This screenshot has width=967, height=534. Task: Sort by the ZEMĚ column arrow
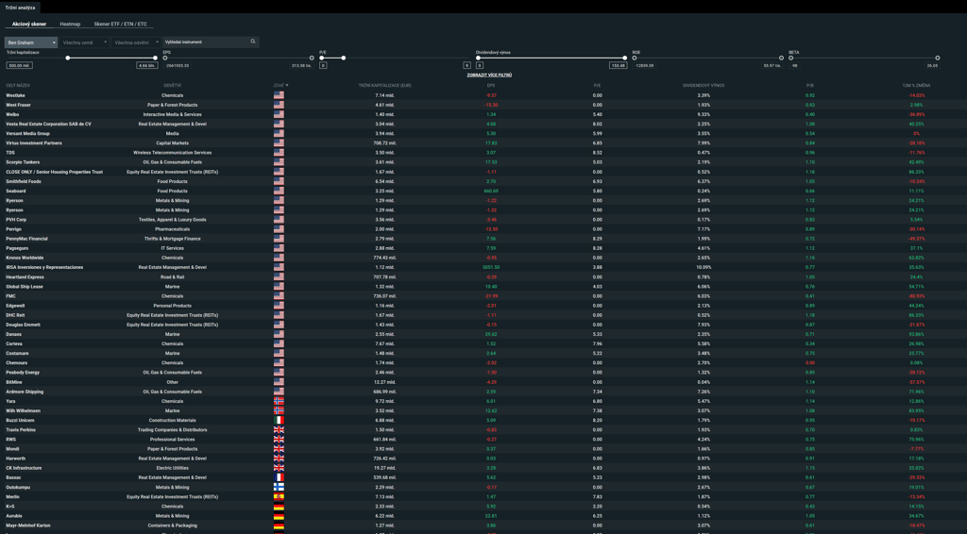(x=287, y=86)
